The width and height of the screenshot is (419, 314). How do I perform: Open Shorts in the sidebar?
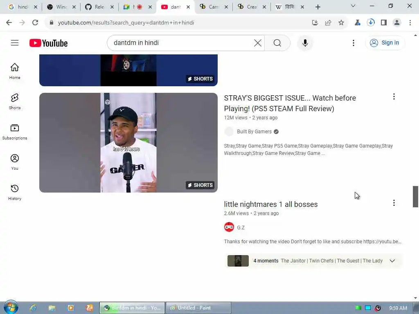[x=15, y=101]
